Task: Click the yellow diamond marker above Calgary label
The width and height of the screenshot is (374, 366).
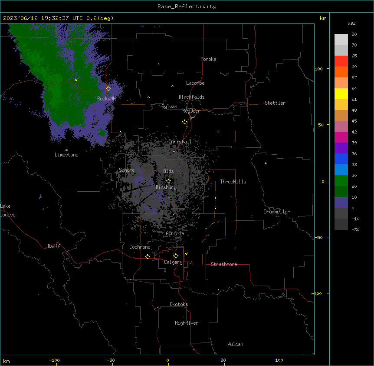Action: tap(176, 256)
